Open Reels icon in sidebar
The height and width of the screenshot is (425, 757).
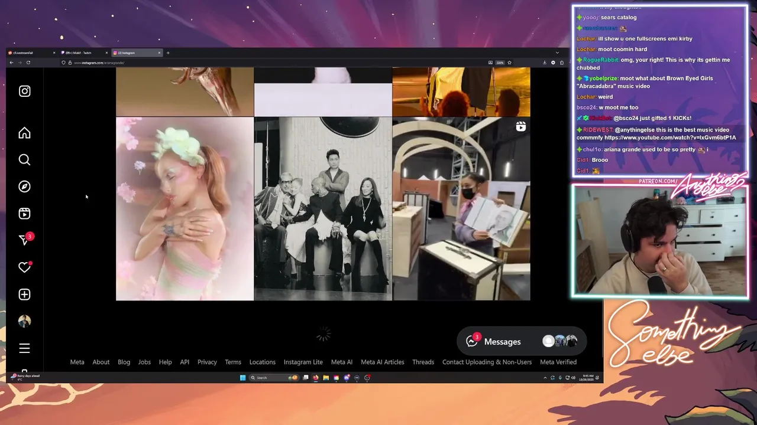(x=24, y=214)
